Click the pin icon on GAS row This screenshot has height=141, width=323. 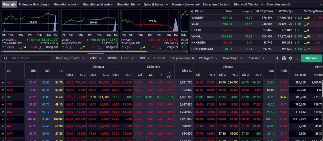pyautogui.click(x=3, y=126)
